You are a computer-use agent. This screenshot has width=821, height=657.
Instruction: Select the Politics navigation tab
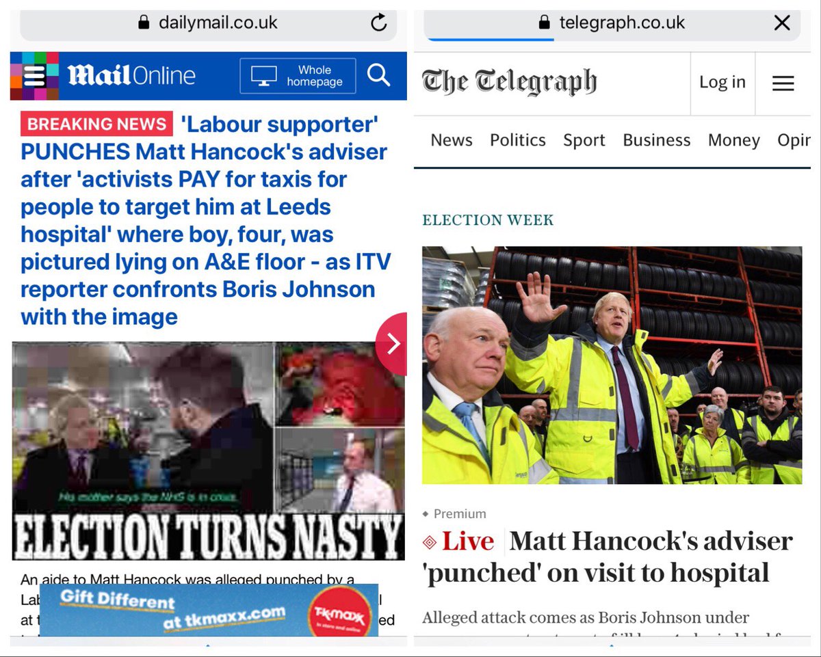(x=518, y=140)
